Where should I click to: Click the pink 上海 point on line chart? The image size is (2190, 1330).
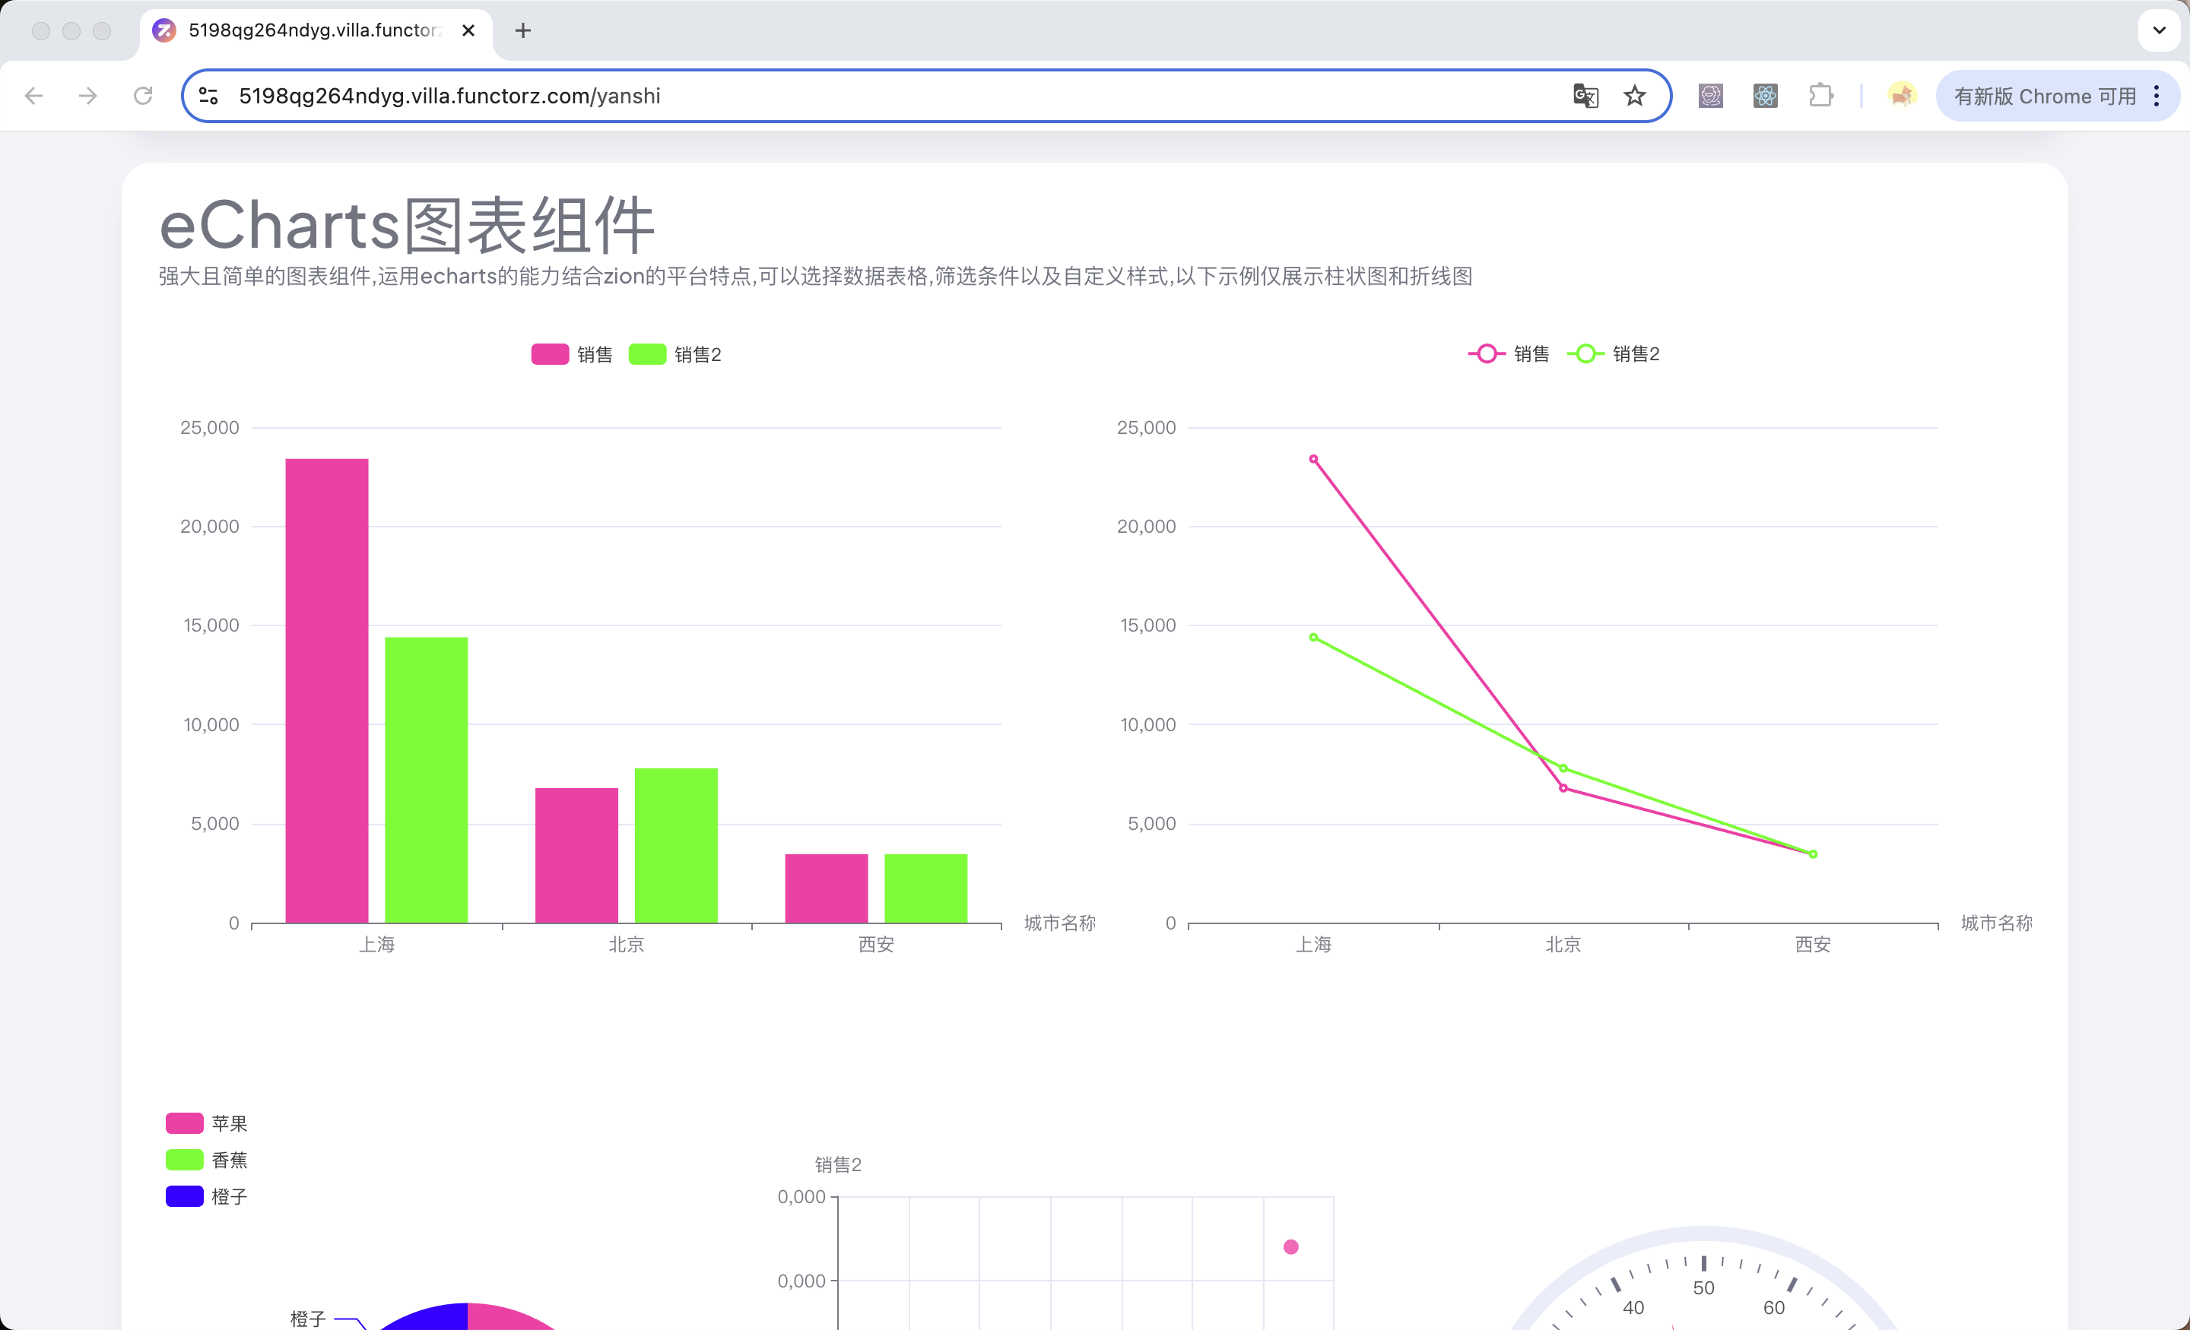click(1314, 459)
